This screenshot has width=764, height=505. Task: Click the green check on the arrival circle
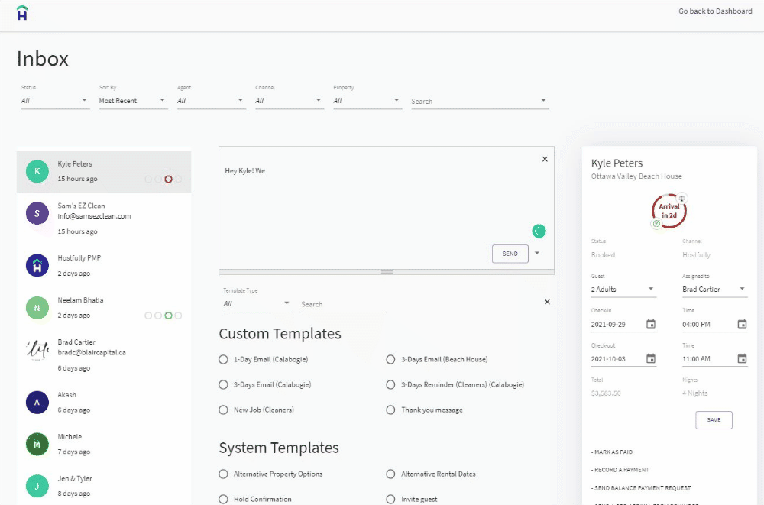tap(657, 222)
